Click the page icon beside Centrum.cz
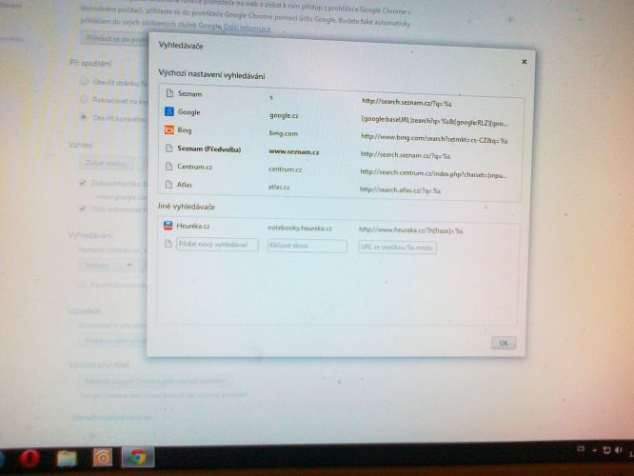 click(x=168, y=167)
